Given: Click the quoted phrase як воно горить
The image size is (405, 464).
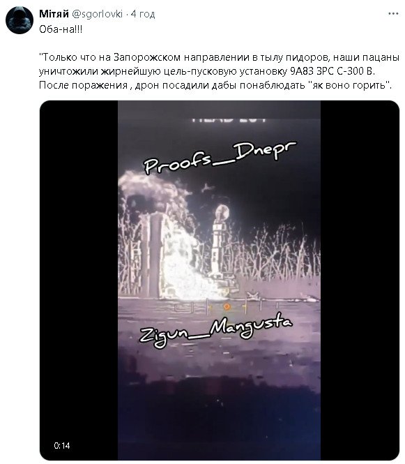Looking at the screenshot, I should click(349, 86).
